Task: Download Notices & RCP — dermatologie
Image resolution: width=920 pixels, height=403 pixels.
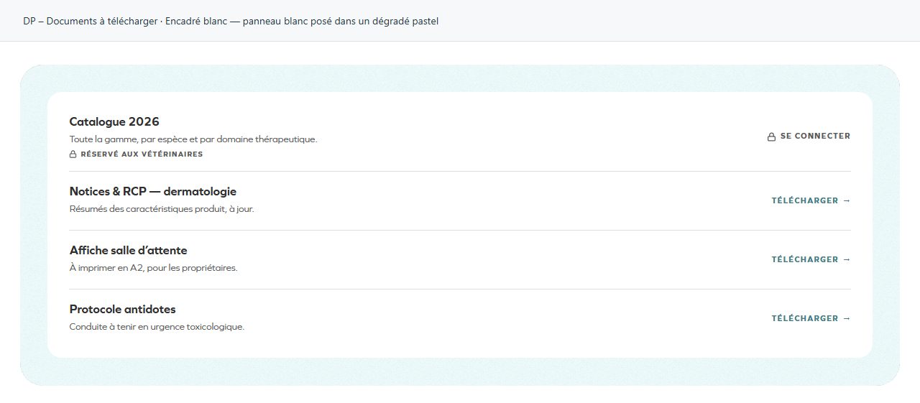Action: pos(811,201)
